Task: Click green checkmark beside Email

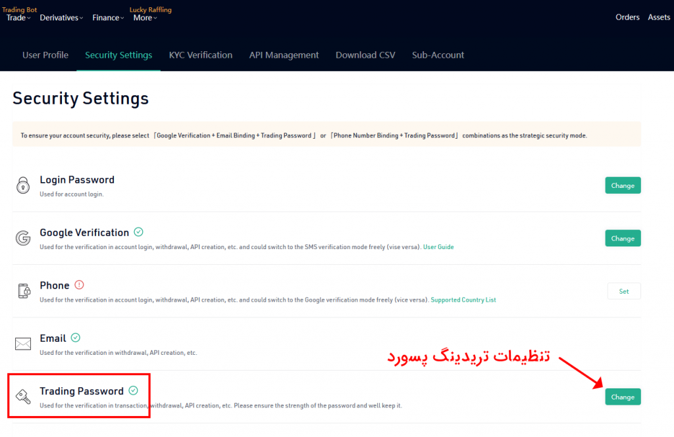Action: coord(76,338)
